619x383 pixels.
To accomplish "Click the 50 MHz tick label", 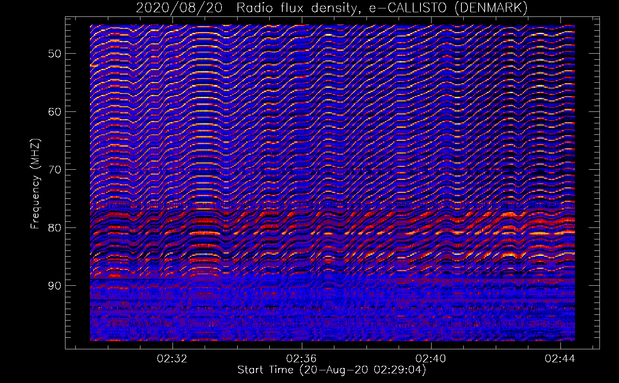I will coord(54,53).
